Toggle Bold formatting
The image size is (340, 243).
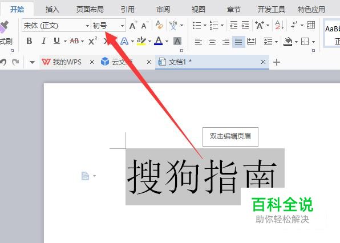[x=29, y=41]
